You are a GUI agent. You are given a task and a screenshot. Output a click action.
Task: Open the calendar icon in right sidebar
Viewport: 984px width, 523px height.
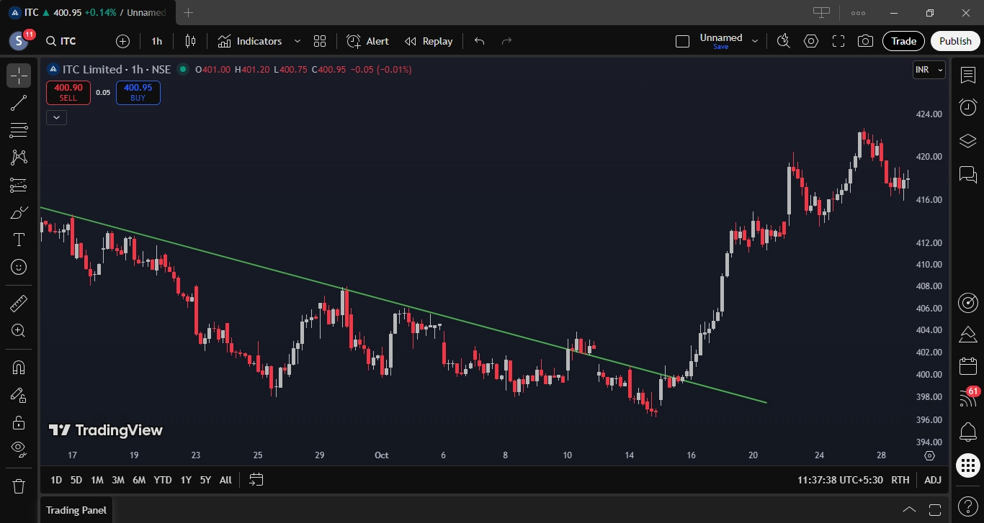(x=968, y=367)
